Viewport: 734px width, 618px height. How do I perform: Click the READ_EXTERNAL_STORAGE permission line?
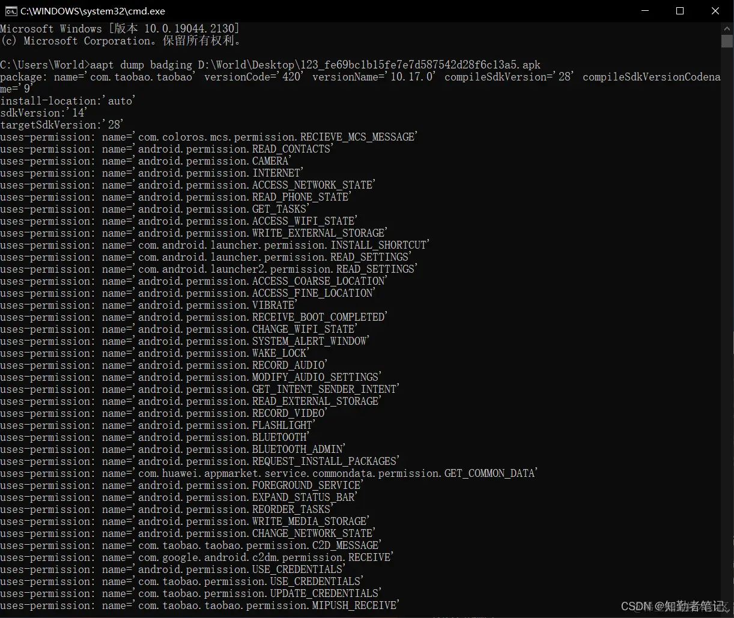(190, 401)
